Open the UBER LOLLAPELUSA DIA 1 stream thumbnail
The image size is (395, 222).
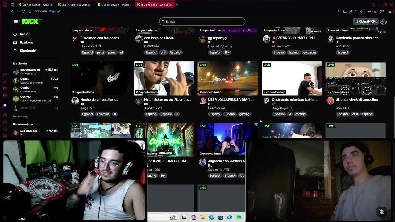[228, 78]
